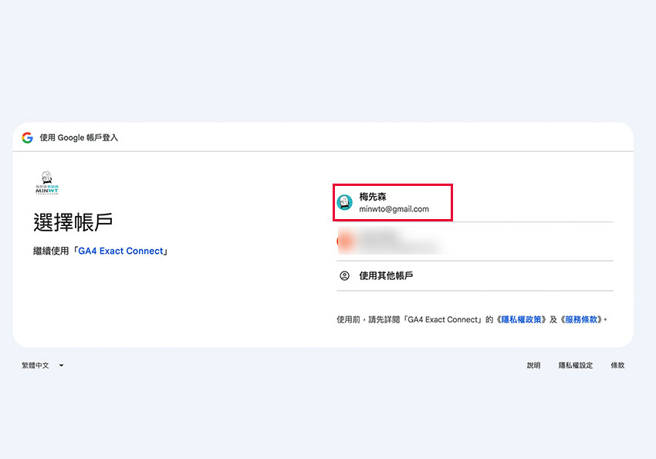This screenshot has height=459, width=656.
Task: Click 使用其他帳戶 to use another account
Action: (x=475, y=275)
